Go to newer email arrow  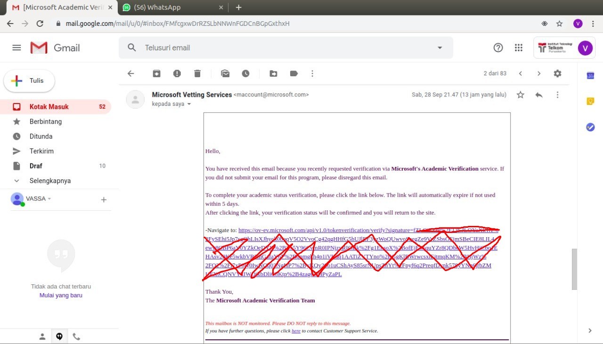coord(521,73)
